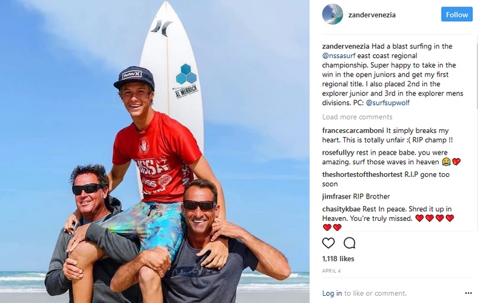Open the comment bubble icon

(349, 243)
